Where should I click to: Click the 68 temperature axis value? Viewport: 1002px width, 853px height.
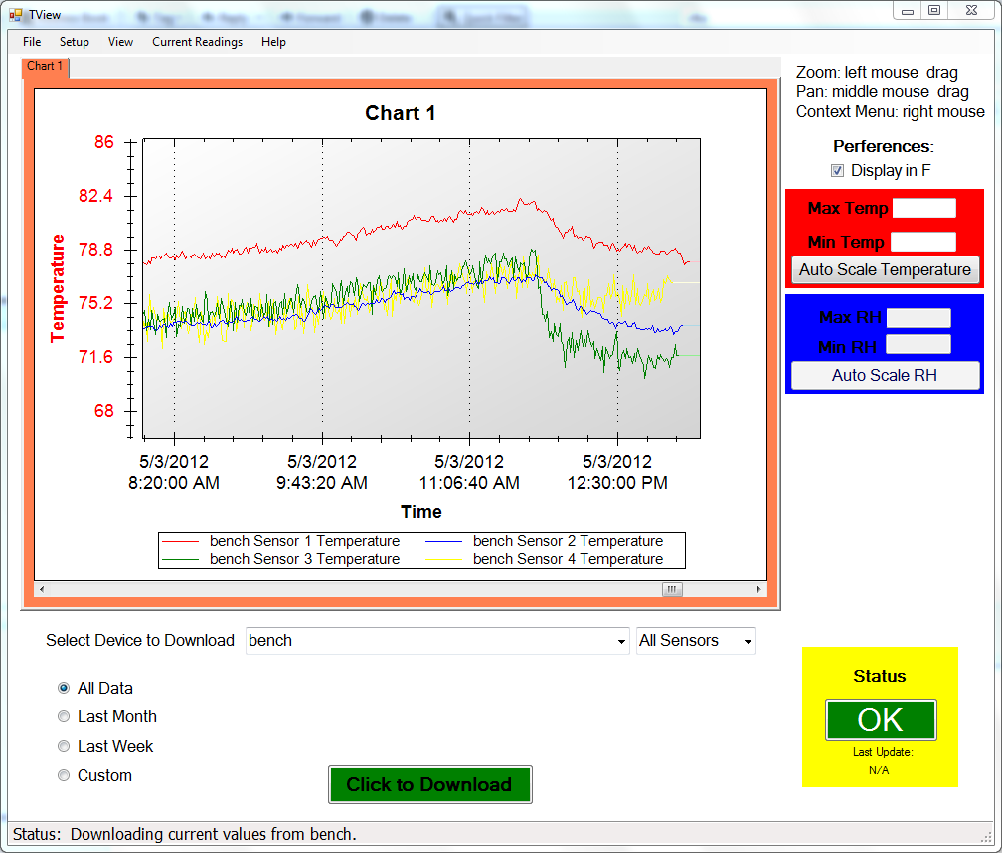coord(104,411)
